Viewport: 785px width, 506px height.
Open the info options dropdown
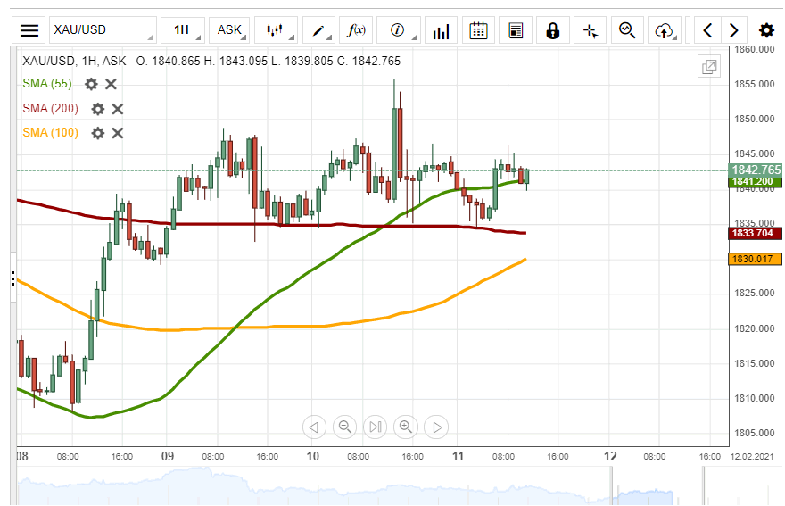click(399, 30)
